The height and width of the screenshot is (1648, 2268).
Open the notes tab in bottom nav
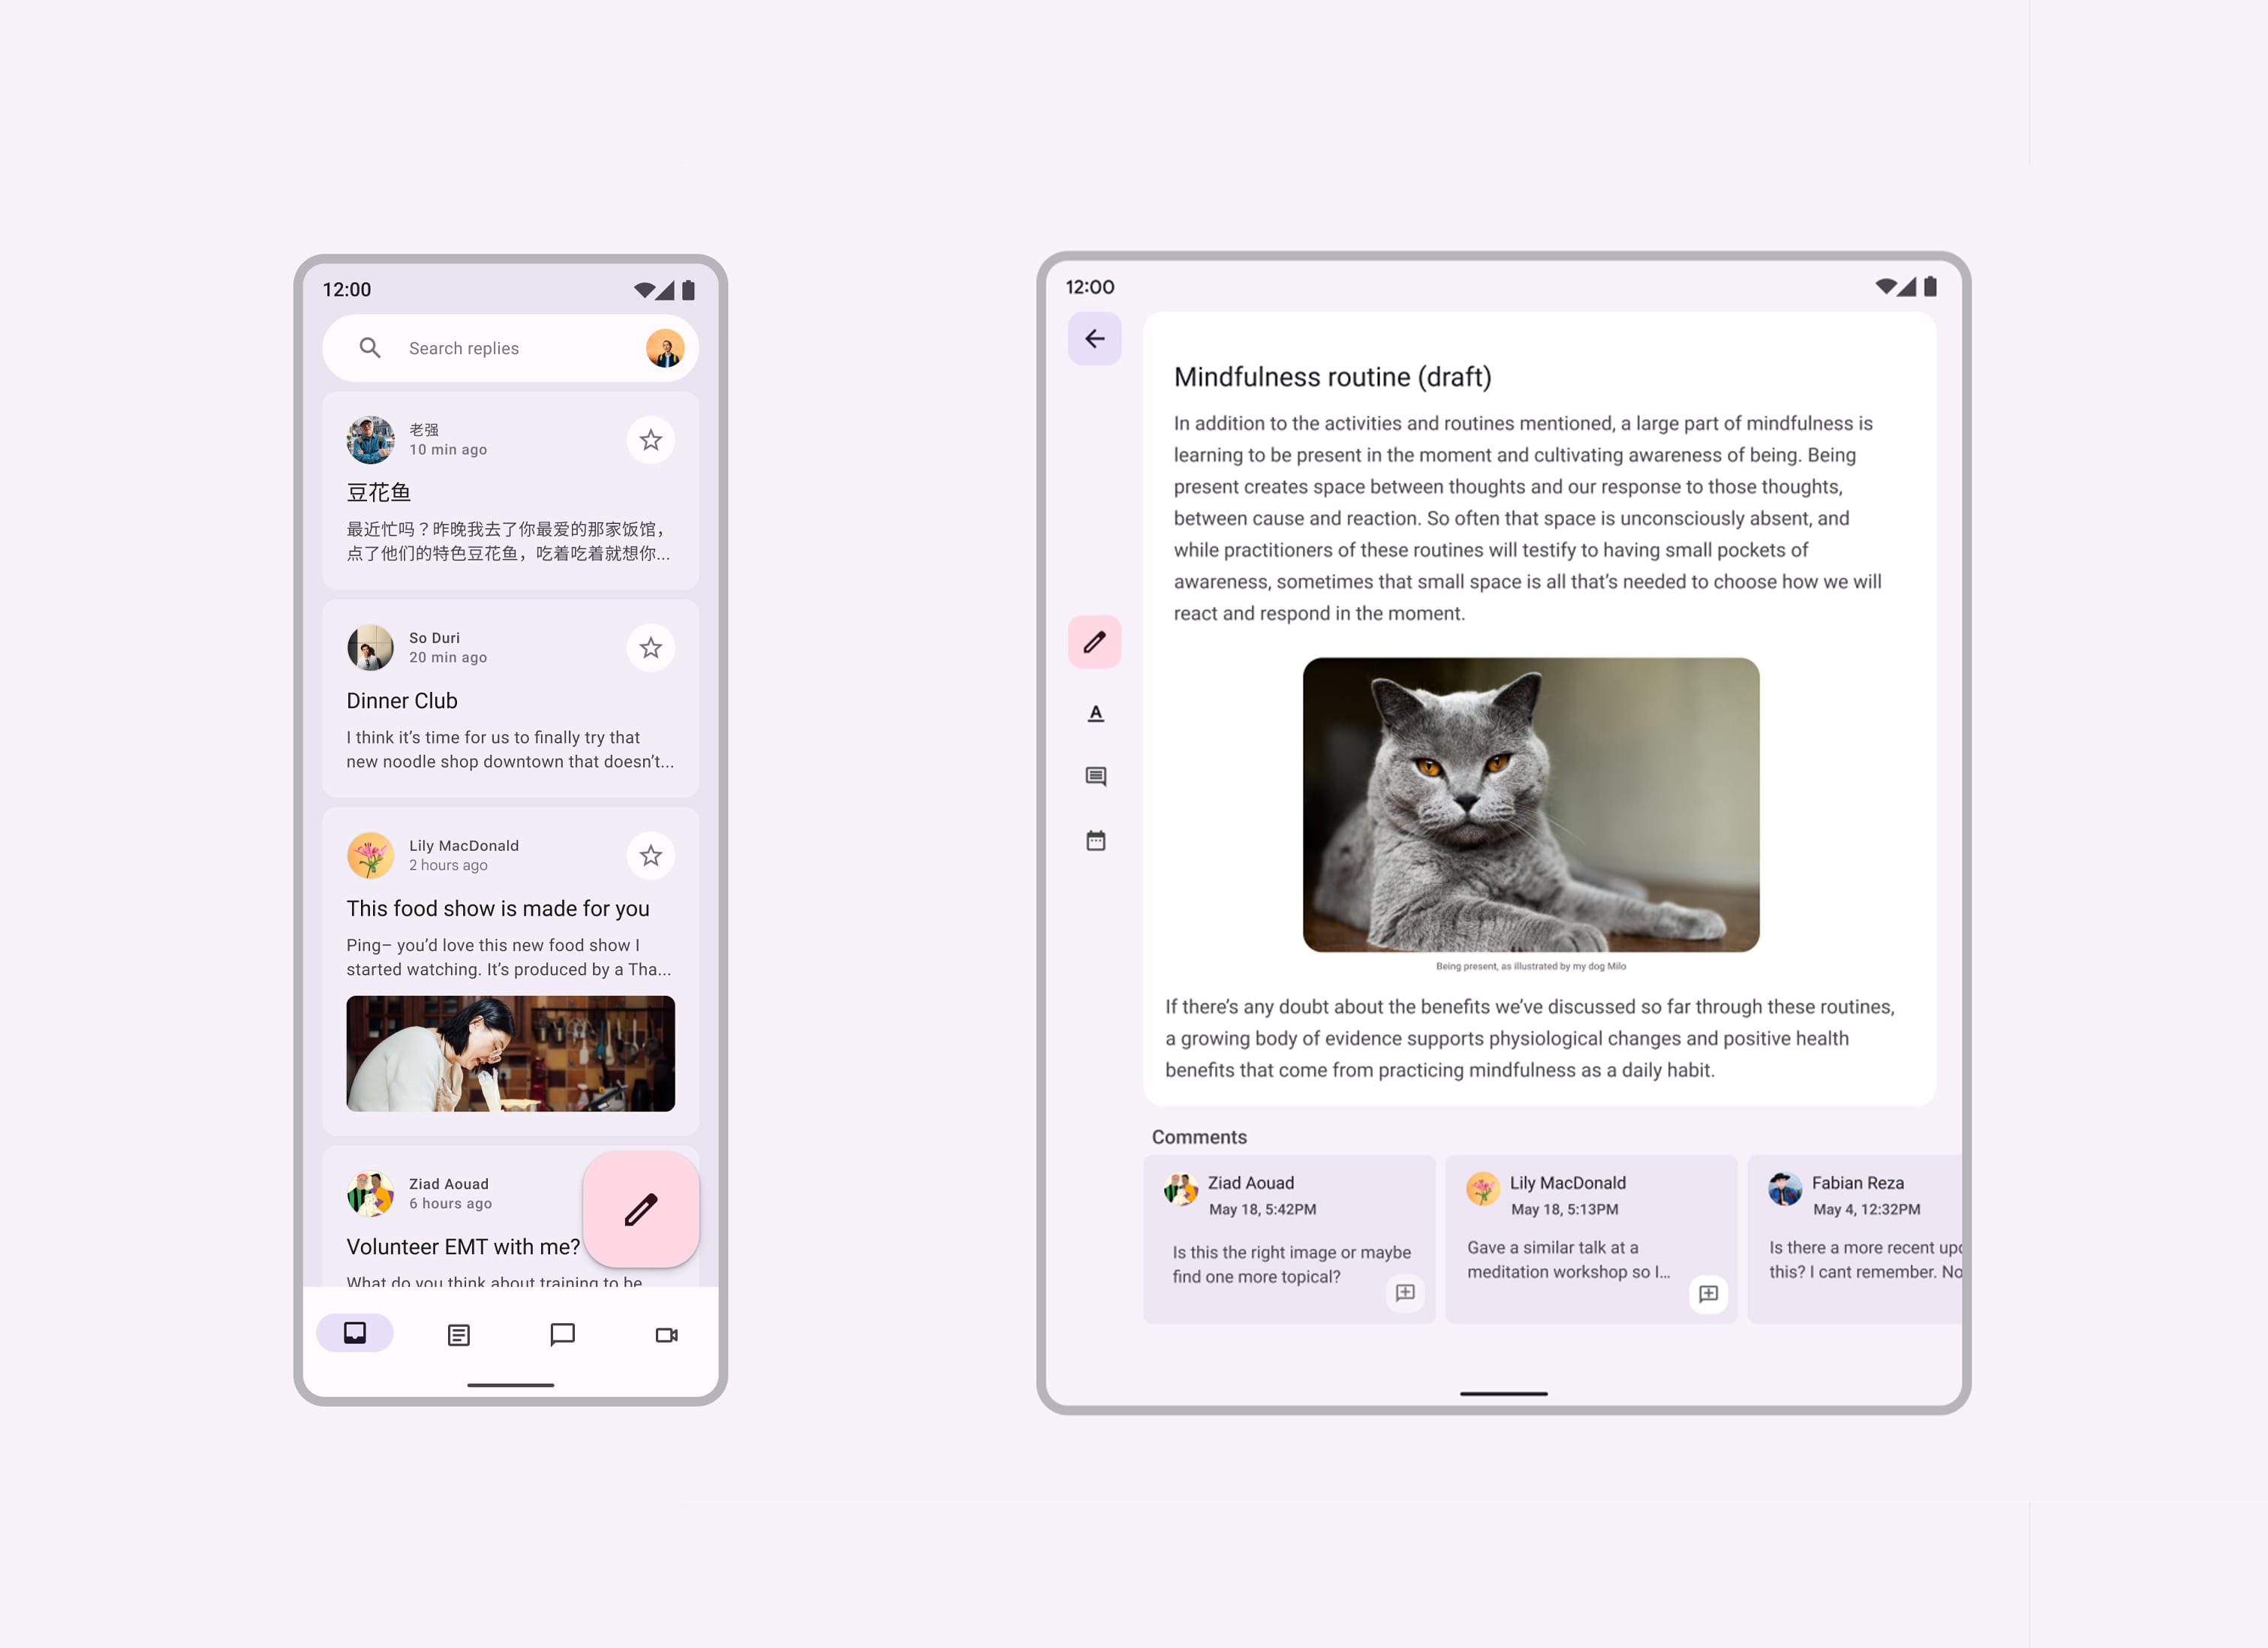click(x=456, y=1333)
